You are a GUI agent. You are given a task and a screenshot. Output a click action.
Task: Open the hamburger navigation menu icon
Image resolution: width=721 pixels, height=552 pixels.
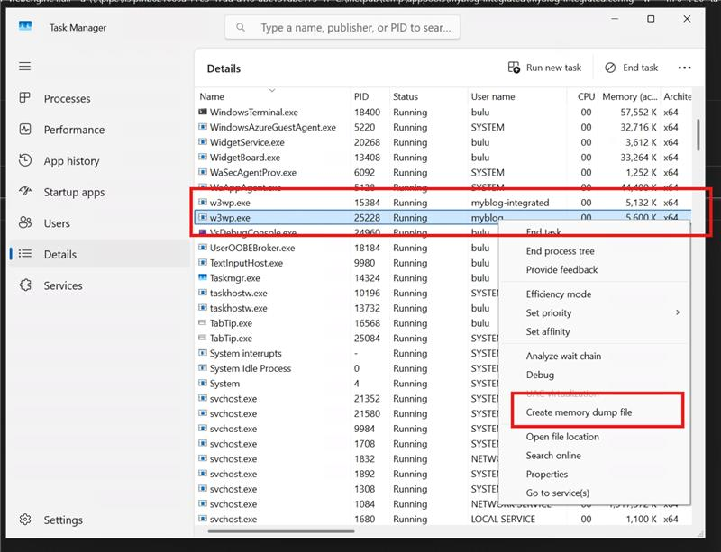pos(25,66)
